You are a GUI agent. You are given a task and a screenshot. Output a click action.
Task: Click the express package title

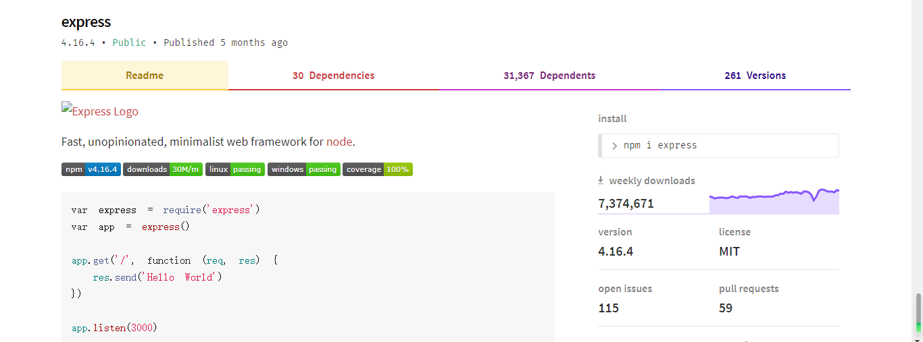click(x=86, y=22)
